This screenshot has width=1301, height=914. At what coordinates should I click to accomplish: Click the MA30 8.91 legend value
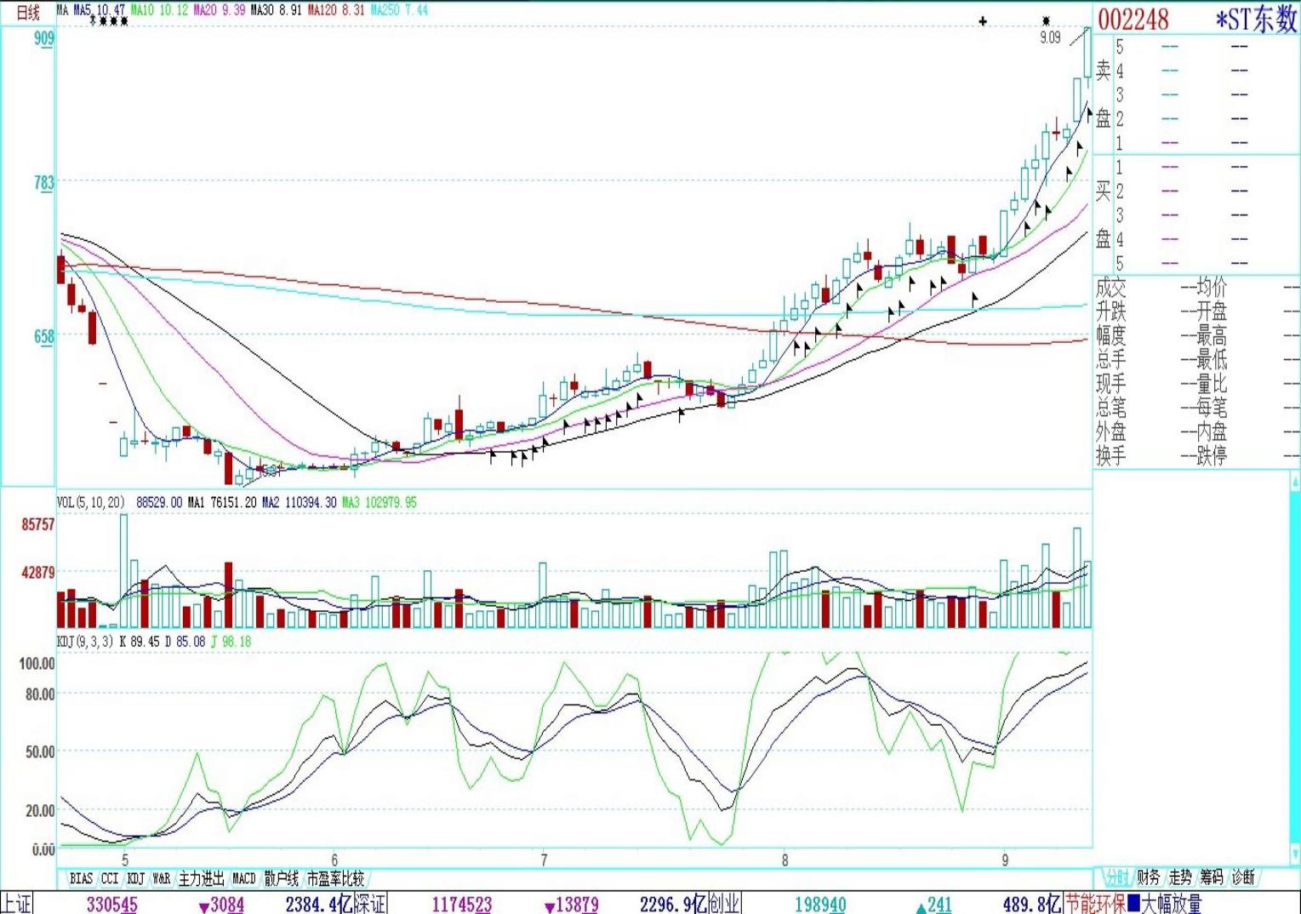tap(276, 10)
